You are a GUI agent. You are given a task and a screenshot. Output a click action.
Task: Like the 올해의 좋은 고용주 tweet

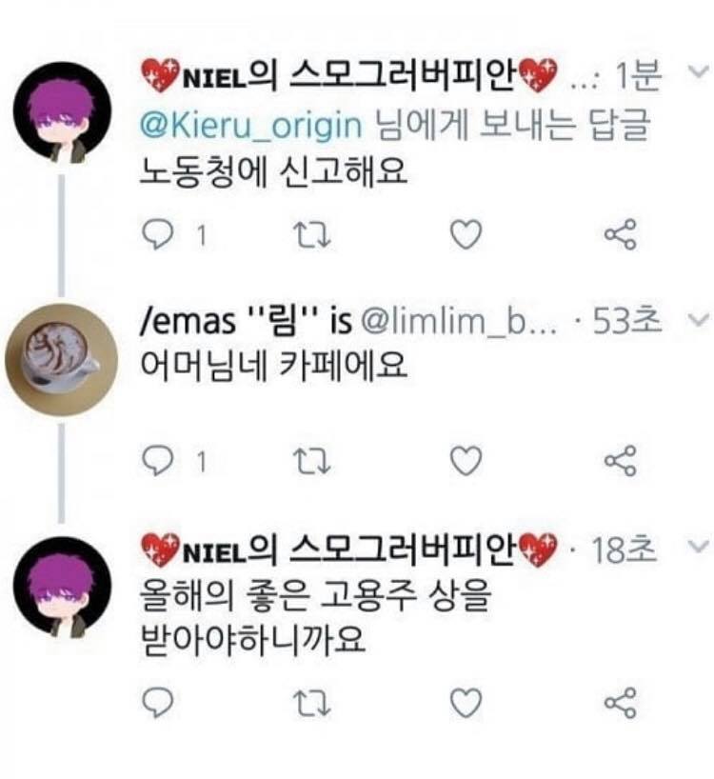click(466, 703)
